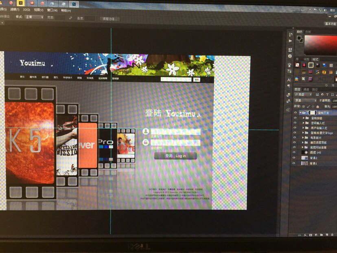Screen dimensions: 337x253
Task: Click the swap width and height icon
Action: coord(70,18)
